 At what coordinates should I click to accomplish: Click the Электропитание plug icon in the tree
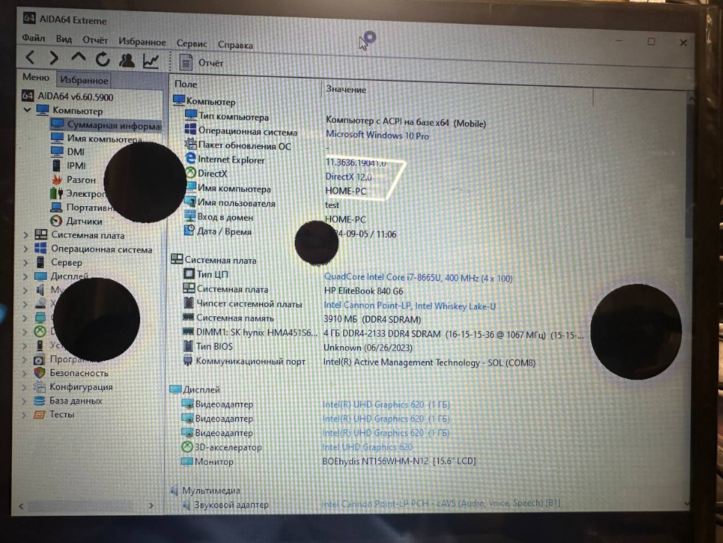click(56, 193)
